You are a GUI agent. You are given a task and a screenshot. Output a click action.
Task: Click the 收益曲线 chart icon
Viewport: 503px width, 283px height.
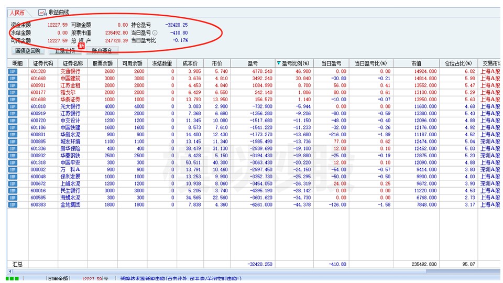(x=42, y=13)
